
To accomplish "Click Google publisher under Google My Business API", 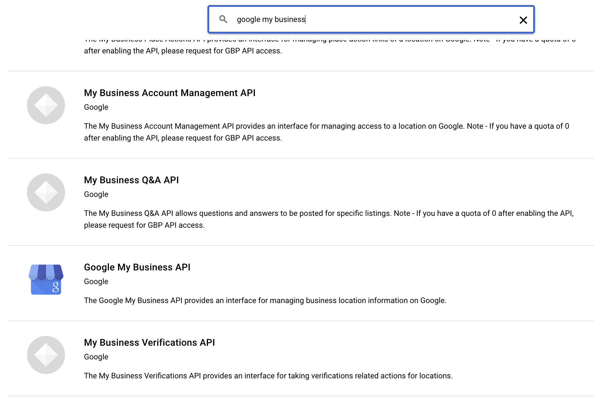I will click(x=96, y=281).
